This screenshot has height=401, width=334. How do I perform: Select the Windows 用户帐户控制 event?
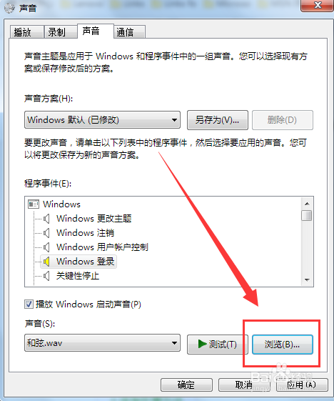coord(102,247)
